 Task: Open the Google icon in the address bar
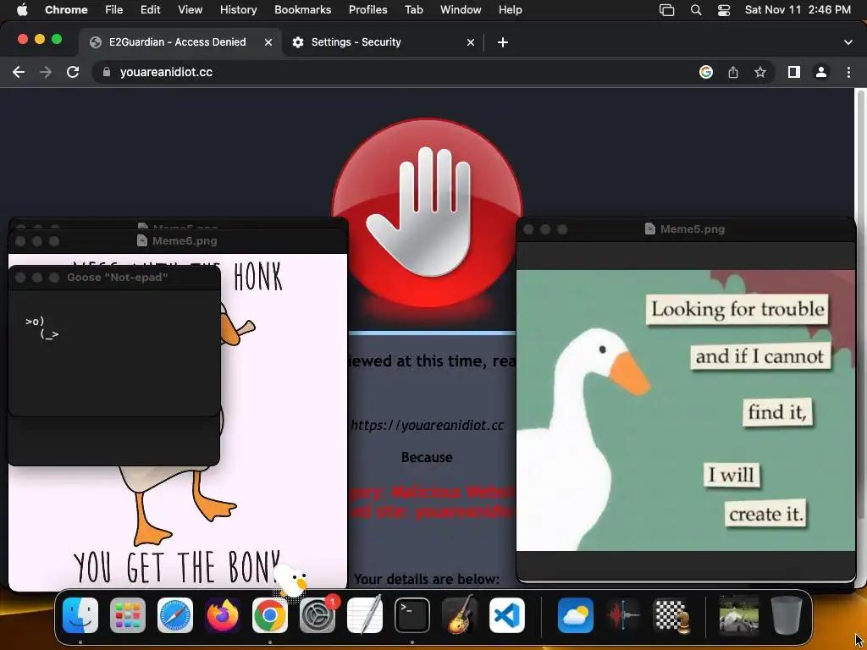(x=705, y=72)
